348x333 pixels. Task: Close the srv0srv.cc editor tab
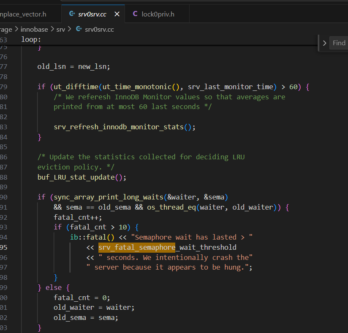click(117, 14)
